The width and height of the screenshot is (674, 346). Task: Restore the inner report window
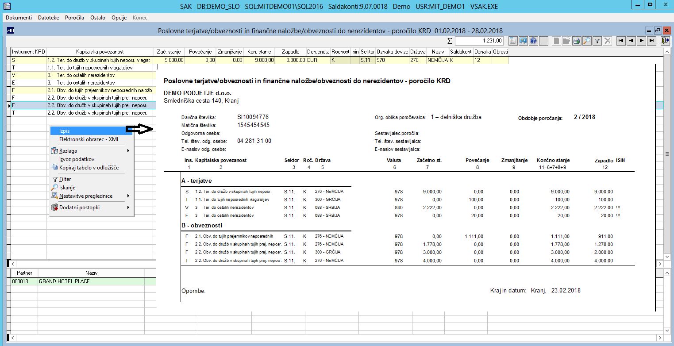point(658,30)
